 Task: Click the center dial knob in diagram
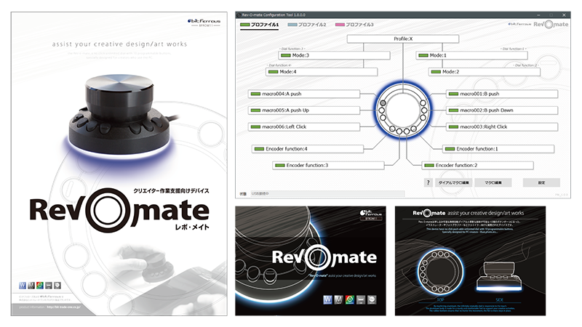point(403,110)
